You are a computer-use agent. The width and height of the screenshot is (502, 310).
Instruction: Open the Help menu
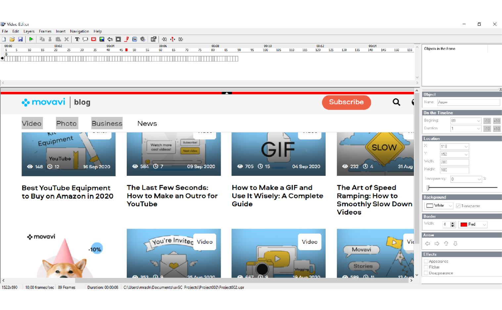[x=98, y=31]
